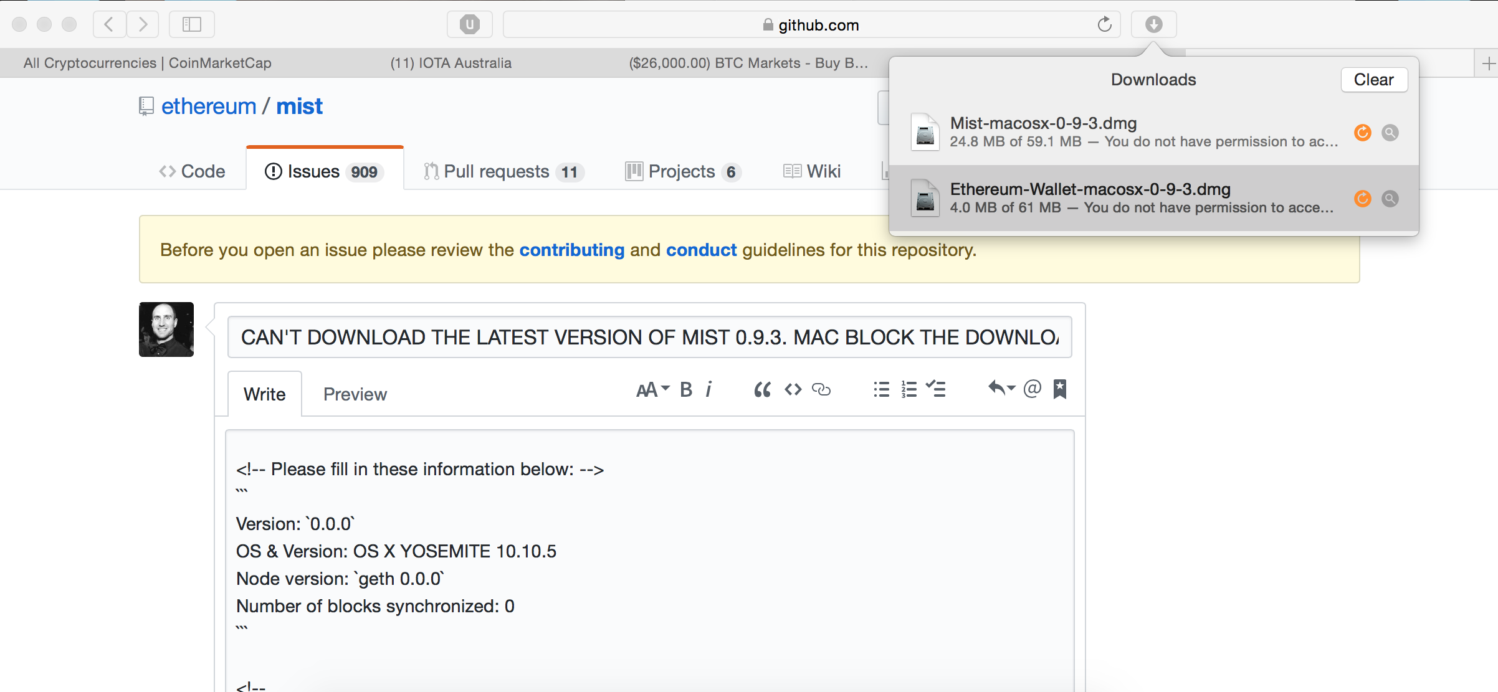Go forward with Safari forward arrow
The image size is (1498, 692).
coord(143,24)
